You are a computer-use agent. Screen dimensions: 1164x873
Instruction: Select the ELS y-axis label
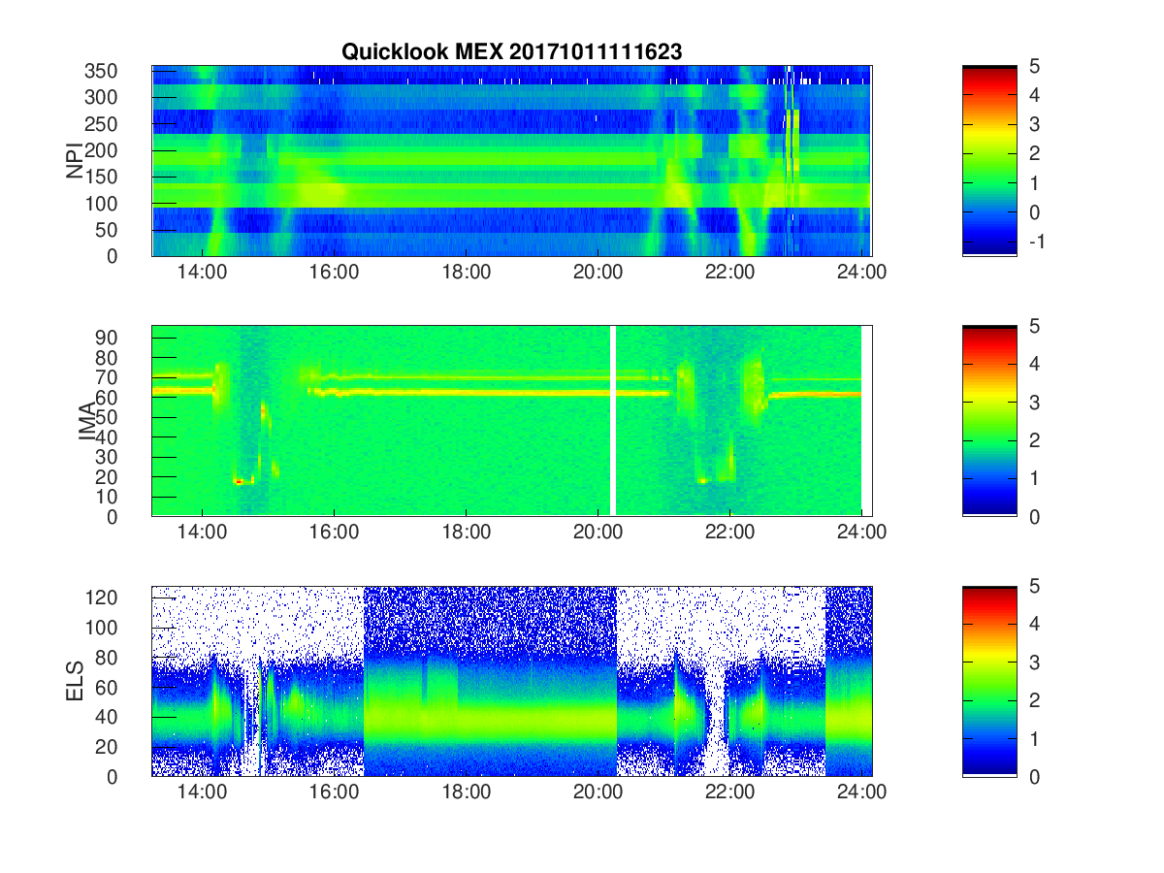[76, 681]
